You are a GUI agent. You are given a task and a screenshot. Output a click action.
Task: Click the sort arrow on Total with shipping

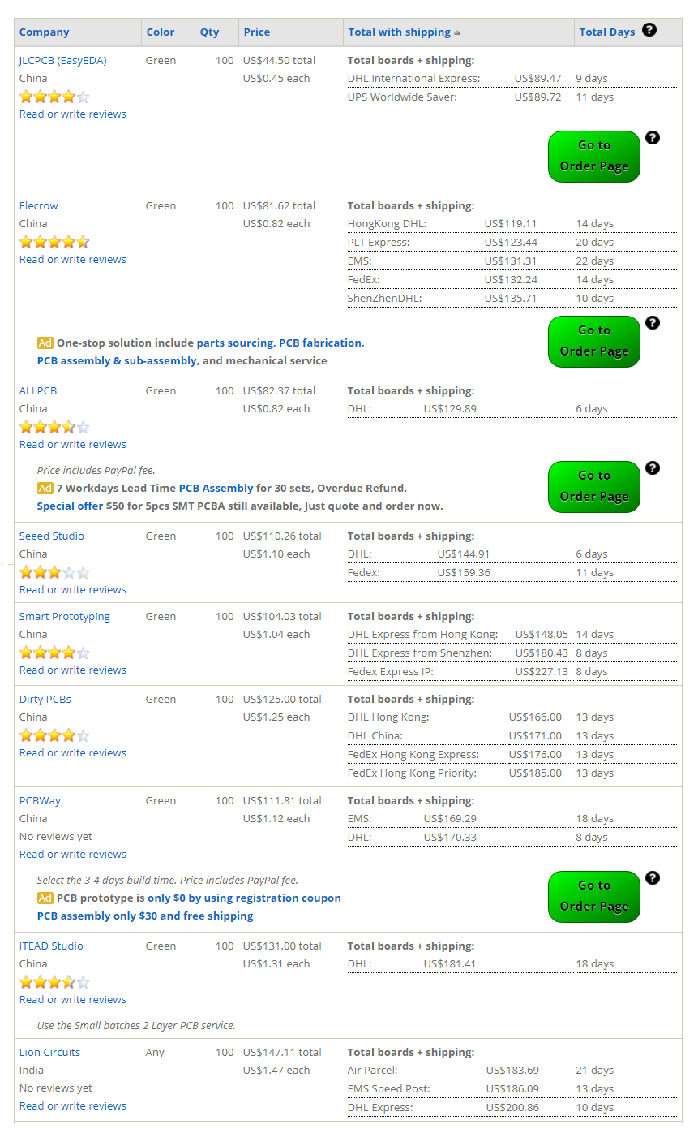[457, 32]
